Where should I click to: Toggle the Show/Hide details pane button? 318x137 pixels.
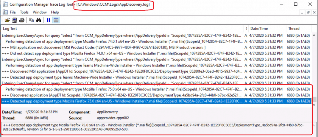click(56, 20)
